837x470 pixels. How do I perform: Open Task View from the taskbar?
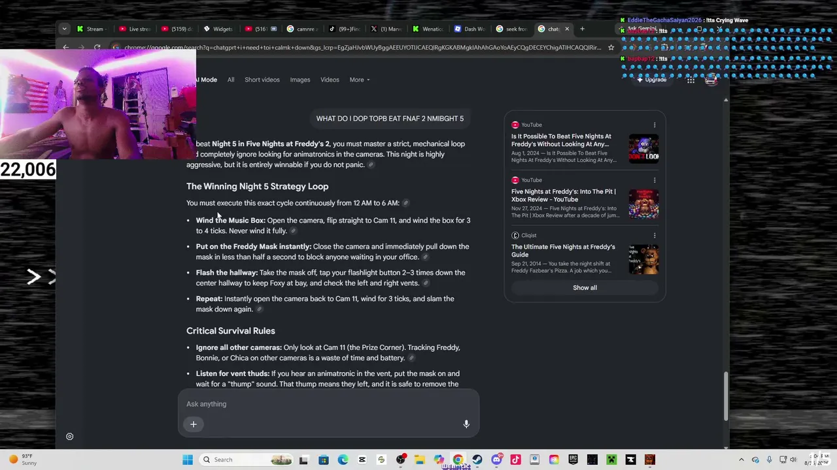click(303, 460)
